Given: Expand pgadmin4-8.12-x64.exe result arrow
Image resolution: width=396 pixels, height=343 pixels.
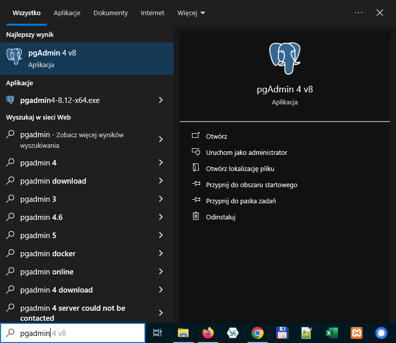Looking at the screenshot, I should pyautogui.click(x=161, y=100).
